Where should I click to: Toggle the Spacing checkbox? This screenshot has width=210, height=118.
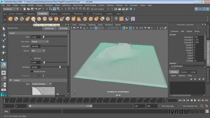[32, 58]
